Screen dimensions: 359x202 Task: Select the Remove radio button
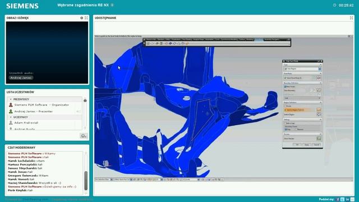tap(296, 130)
